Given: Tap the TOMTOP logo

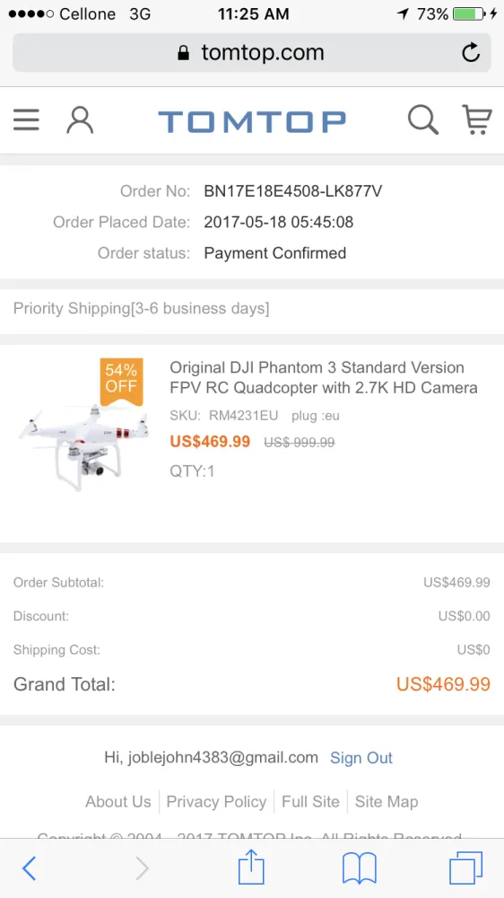Looking at the screenshot, I should 252,121.
